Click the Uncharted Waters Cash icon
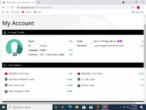Screen dimensions: 146x110 pos(6,79)
